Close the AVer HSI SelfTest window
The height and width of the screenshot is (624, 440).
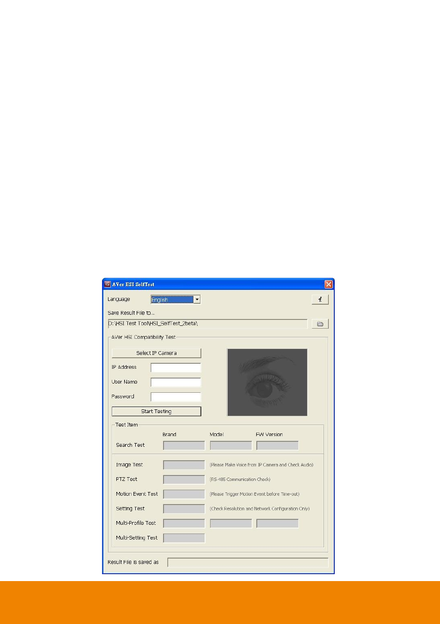pos(328,284)
